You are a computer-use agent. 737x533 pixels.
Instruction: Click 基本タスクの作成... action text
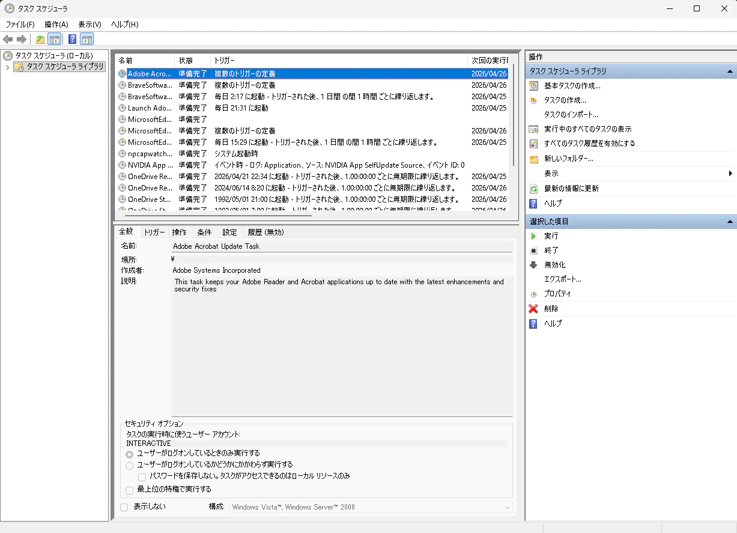(572, 86)
